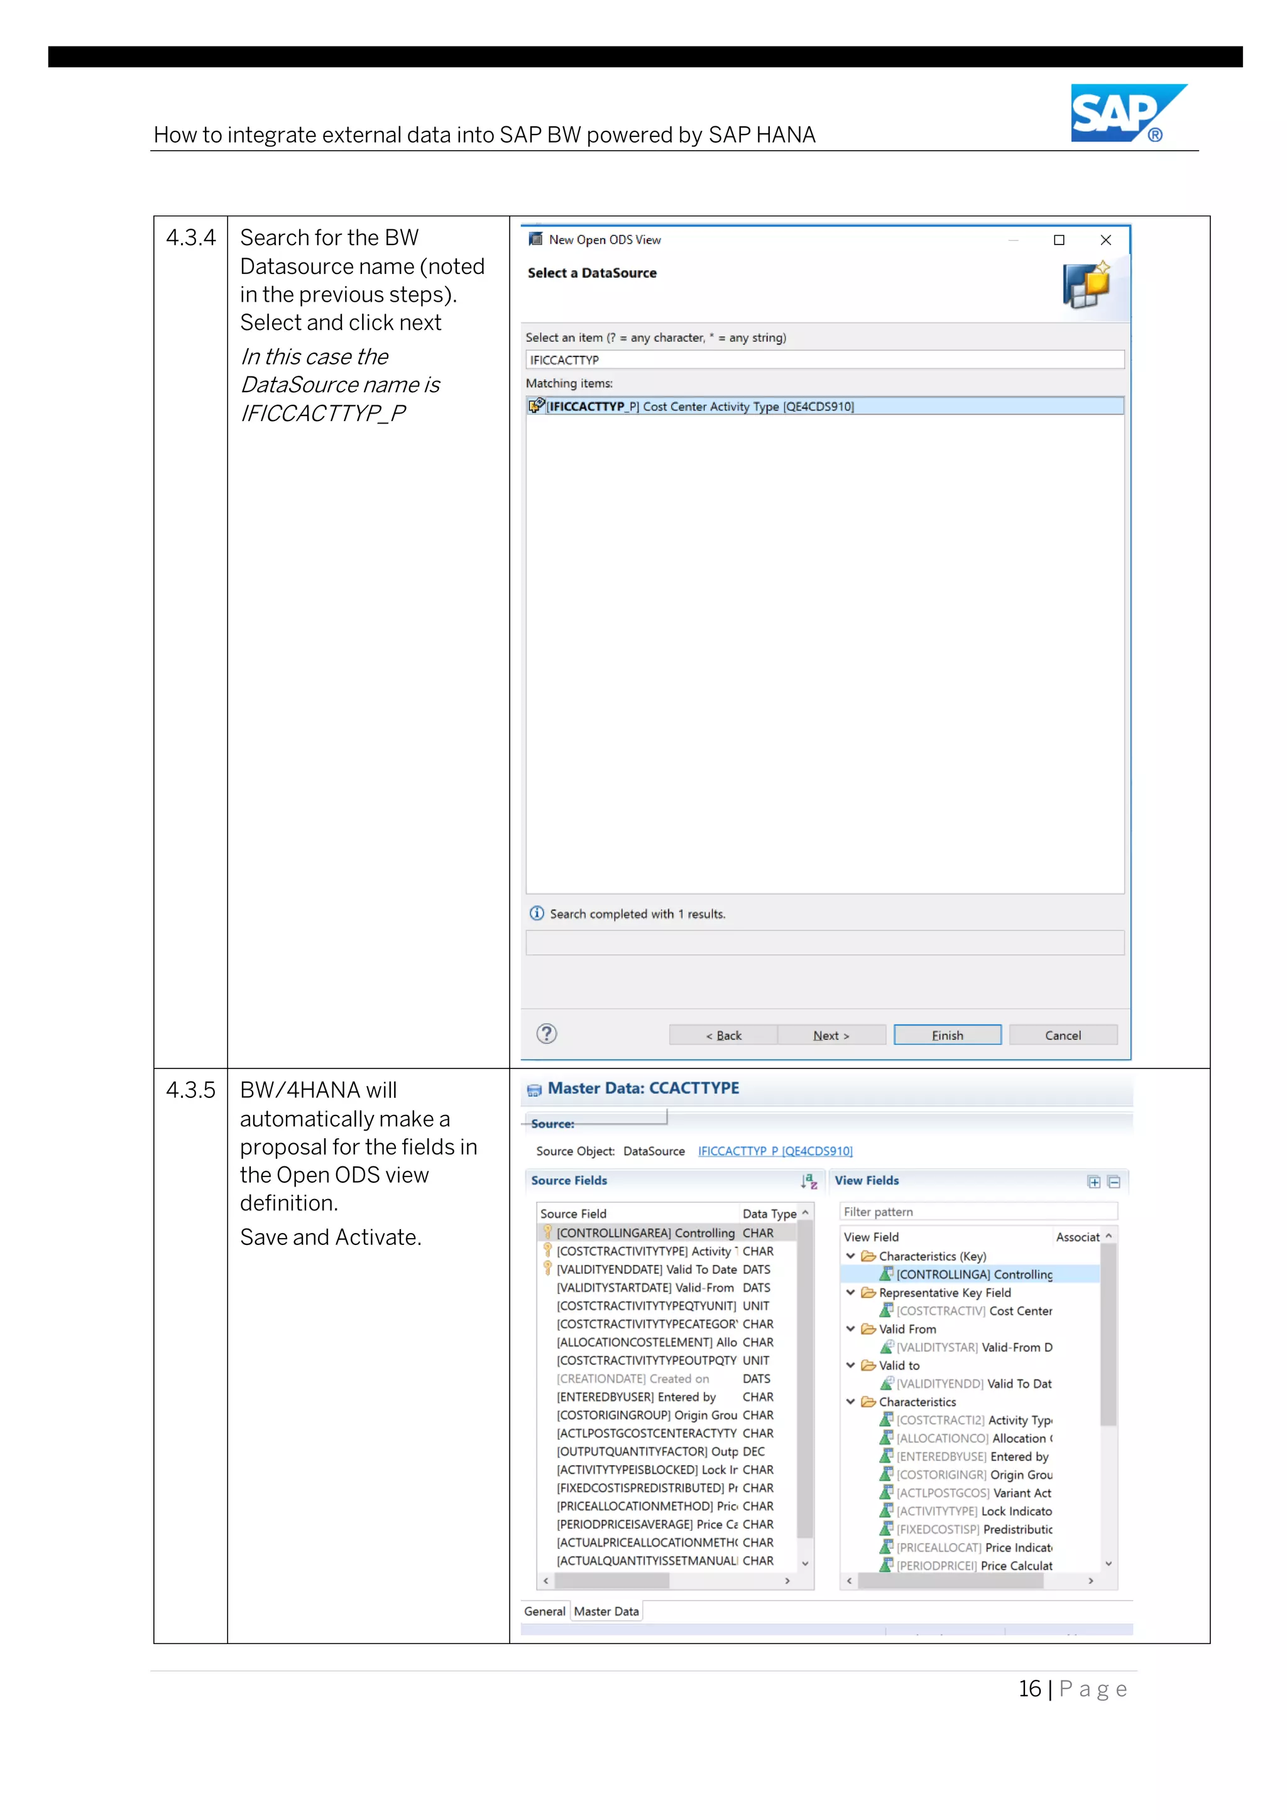Select the IFICCACTTYP_P Cost Center Activity Type item
This screenshot has width=1287, height=1820.
[x=825, y=406]
